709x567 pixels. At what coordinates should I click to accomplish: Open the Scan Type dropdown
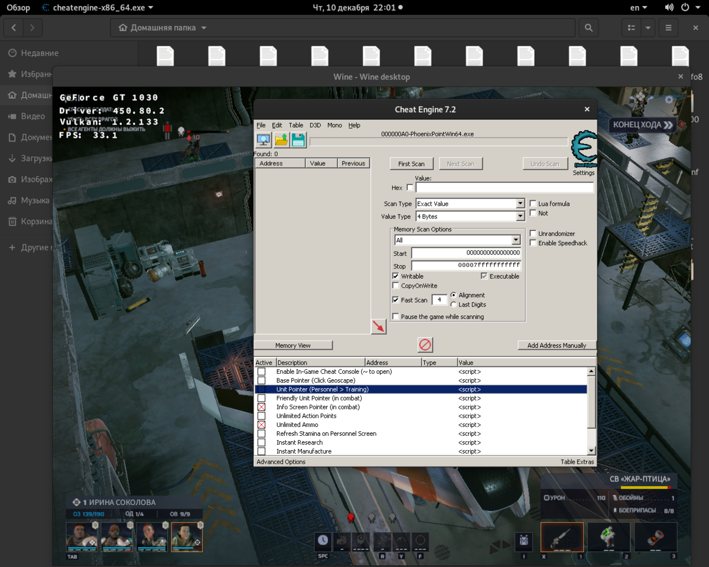tap(470, 204)
